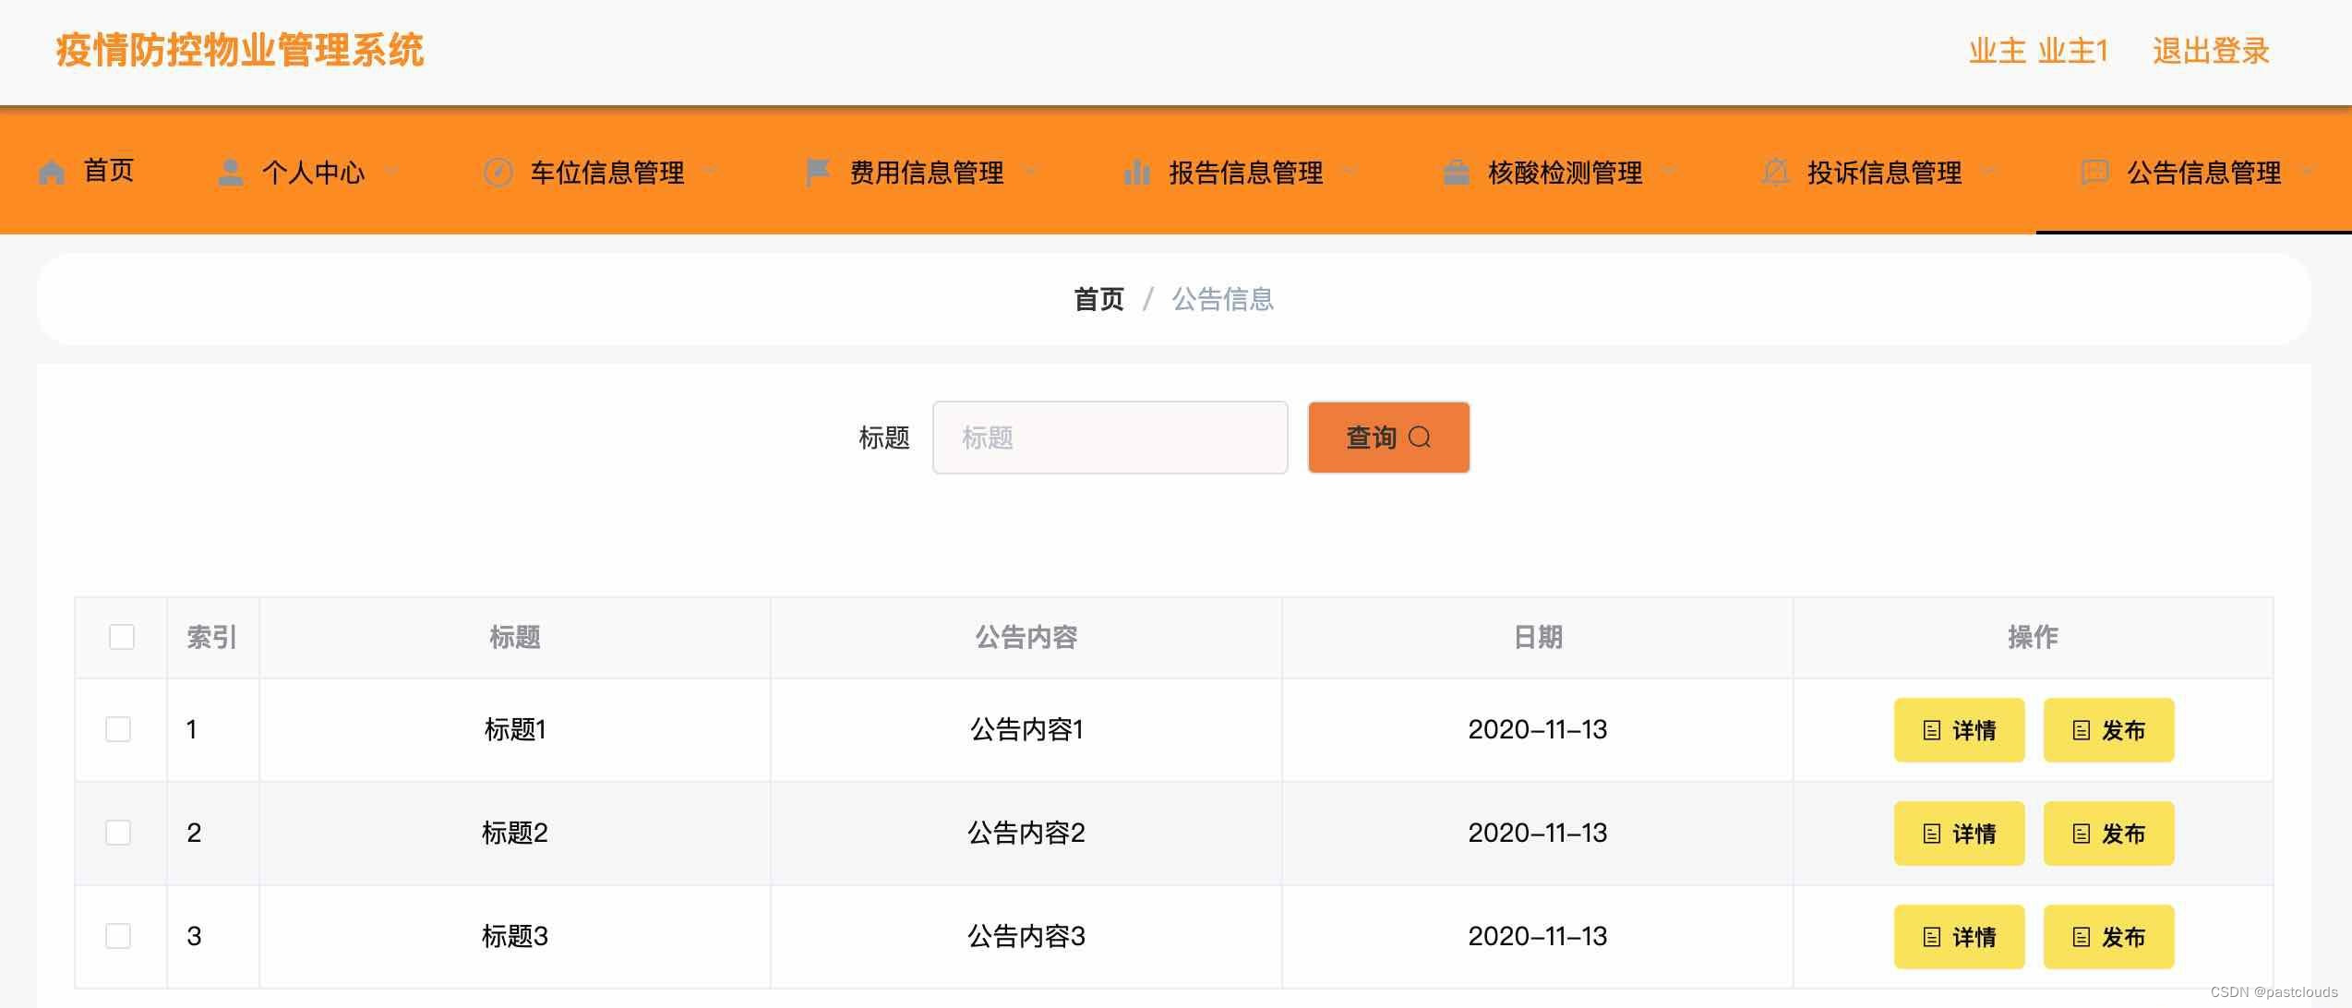View 详情 for 标题2
The height and width of the screenshot is (1008, 2352).
[1959, 834]
